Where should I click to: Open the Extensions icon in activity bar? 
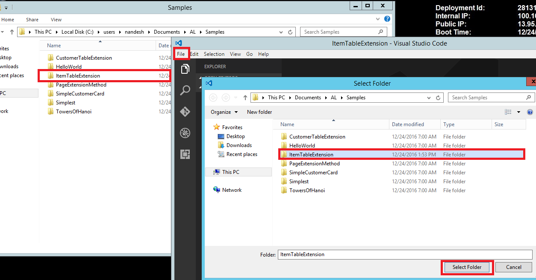(185, 154)
